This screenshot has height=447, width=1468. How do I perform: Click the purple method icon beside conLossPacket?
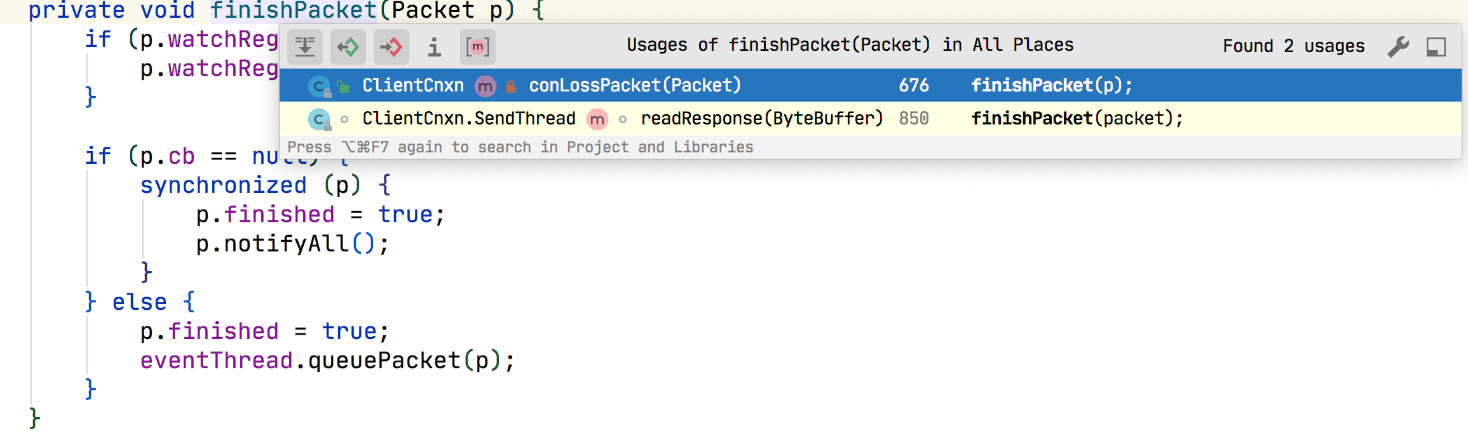486,86
